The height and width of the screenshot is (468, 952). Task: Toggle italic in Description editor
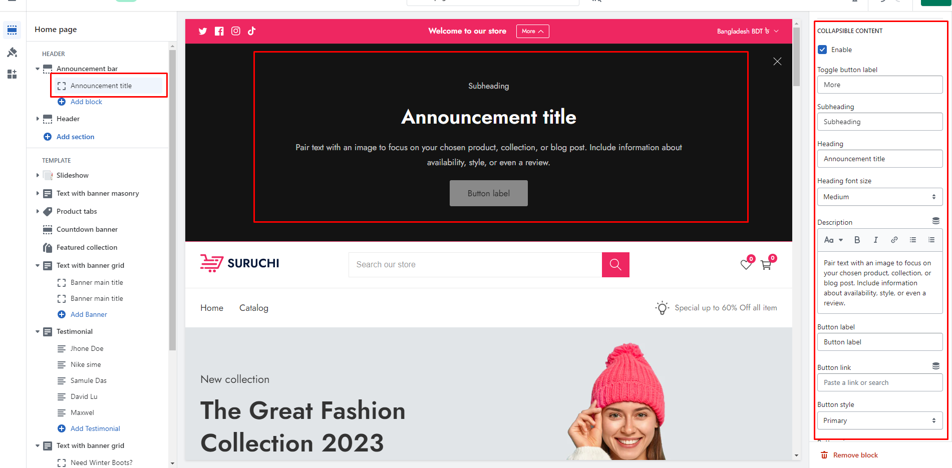(875, 240)
